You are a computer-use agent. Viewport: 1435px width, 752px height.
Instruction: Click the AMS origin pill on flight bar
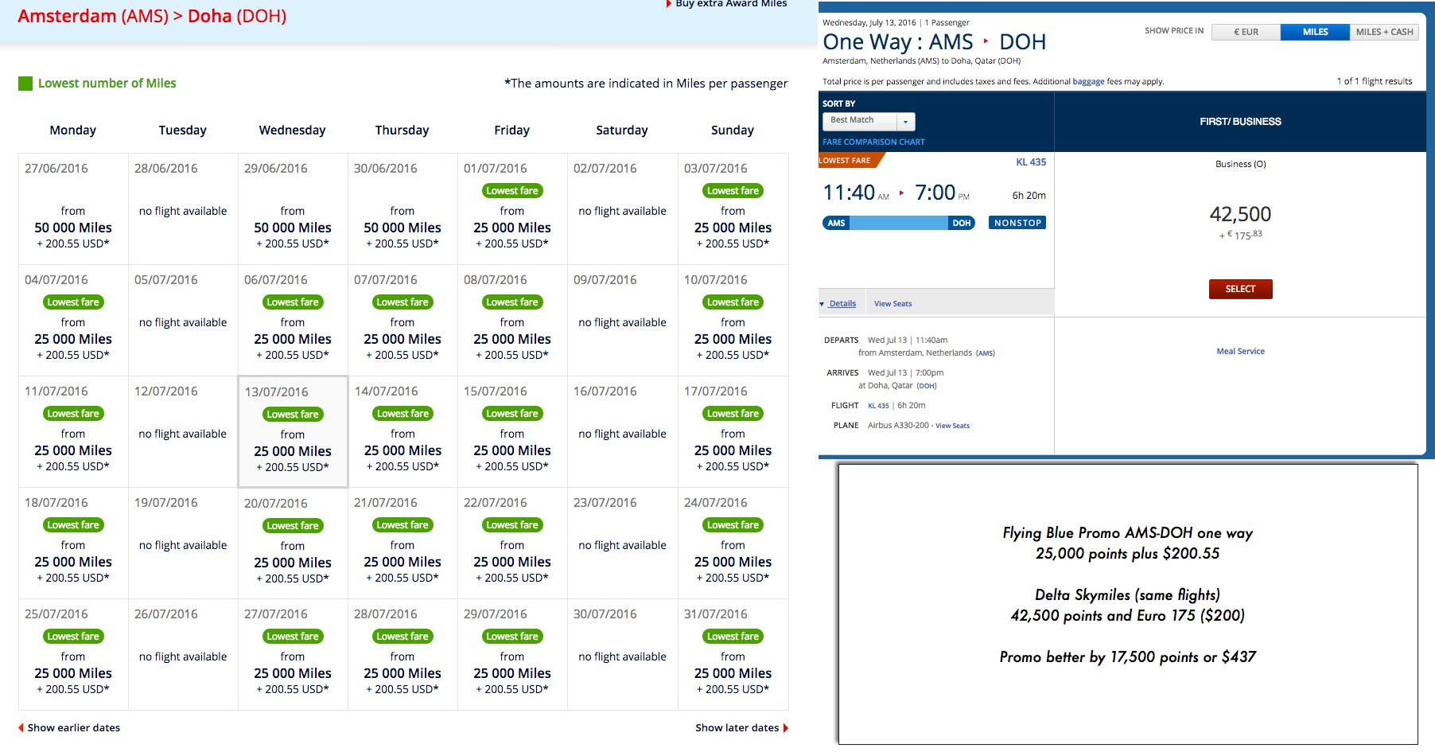tap(836, 223)
